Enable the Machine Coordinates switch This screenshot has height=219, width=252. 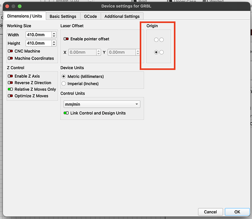pos(10,58)
